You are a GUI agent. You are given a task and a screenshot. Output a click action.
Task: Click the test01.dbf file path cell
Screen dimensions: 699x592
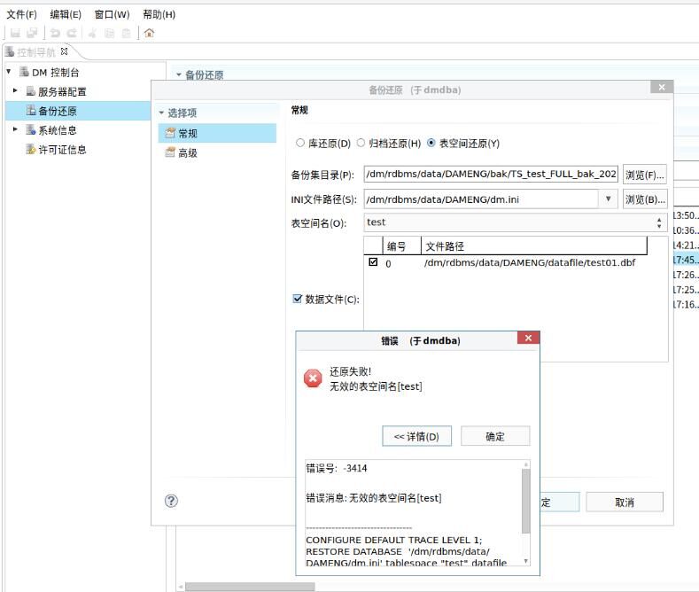coord(530,262)
